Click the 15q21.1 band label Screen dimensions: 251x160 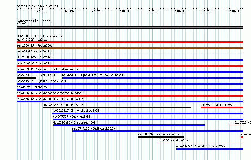[23, 24]
